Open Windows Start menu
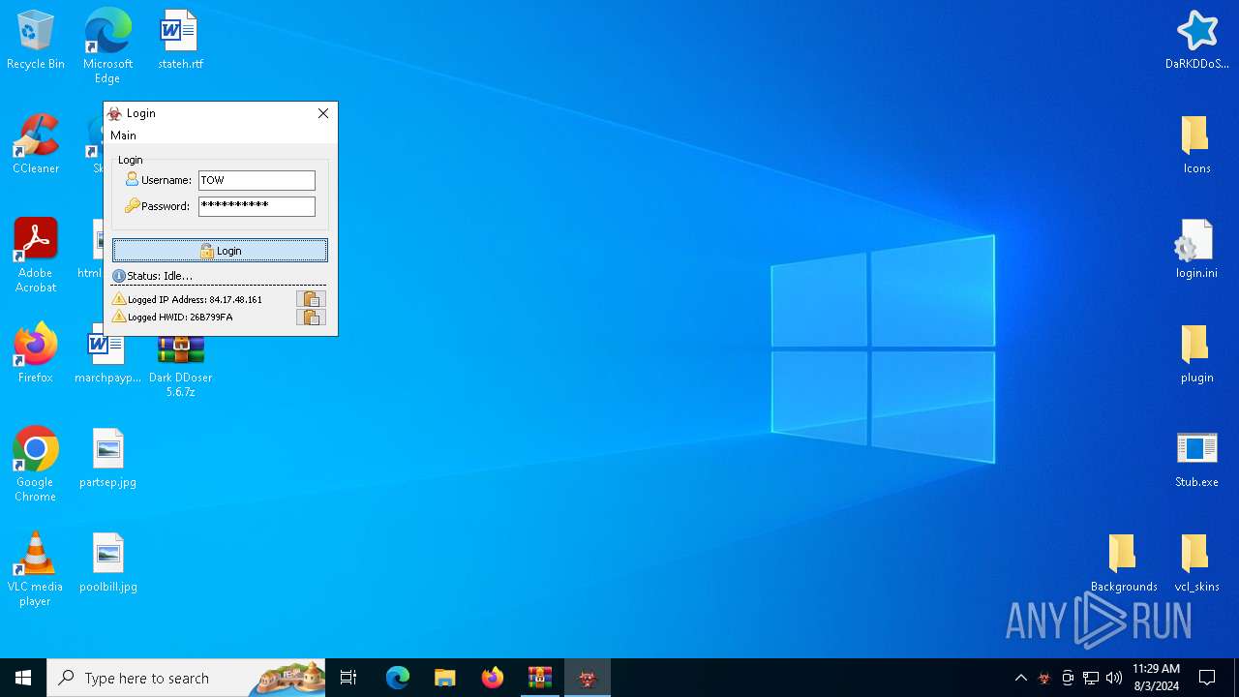The height and width of the screenshot is (697, 1239). point(23,678)
